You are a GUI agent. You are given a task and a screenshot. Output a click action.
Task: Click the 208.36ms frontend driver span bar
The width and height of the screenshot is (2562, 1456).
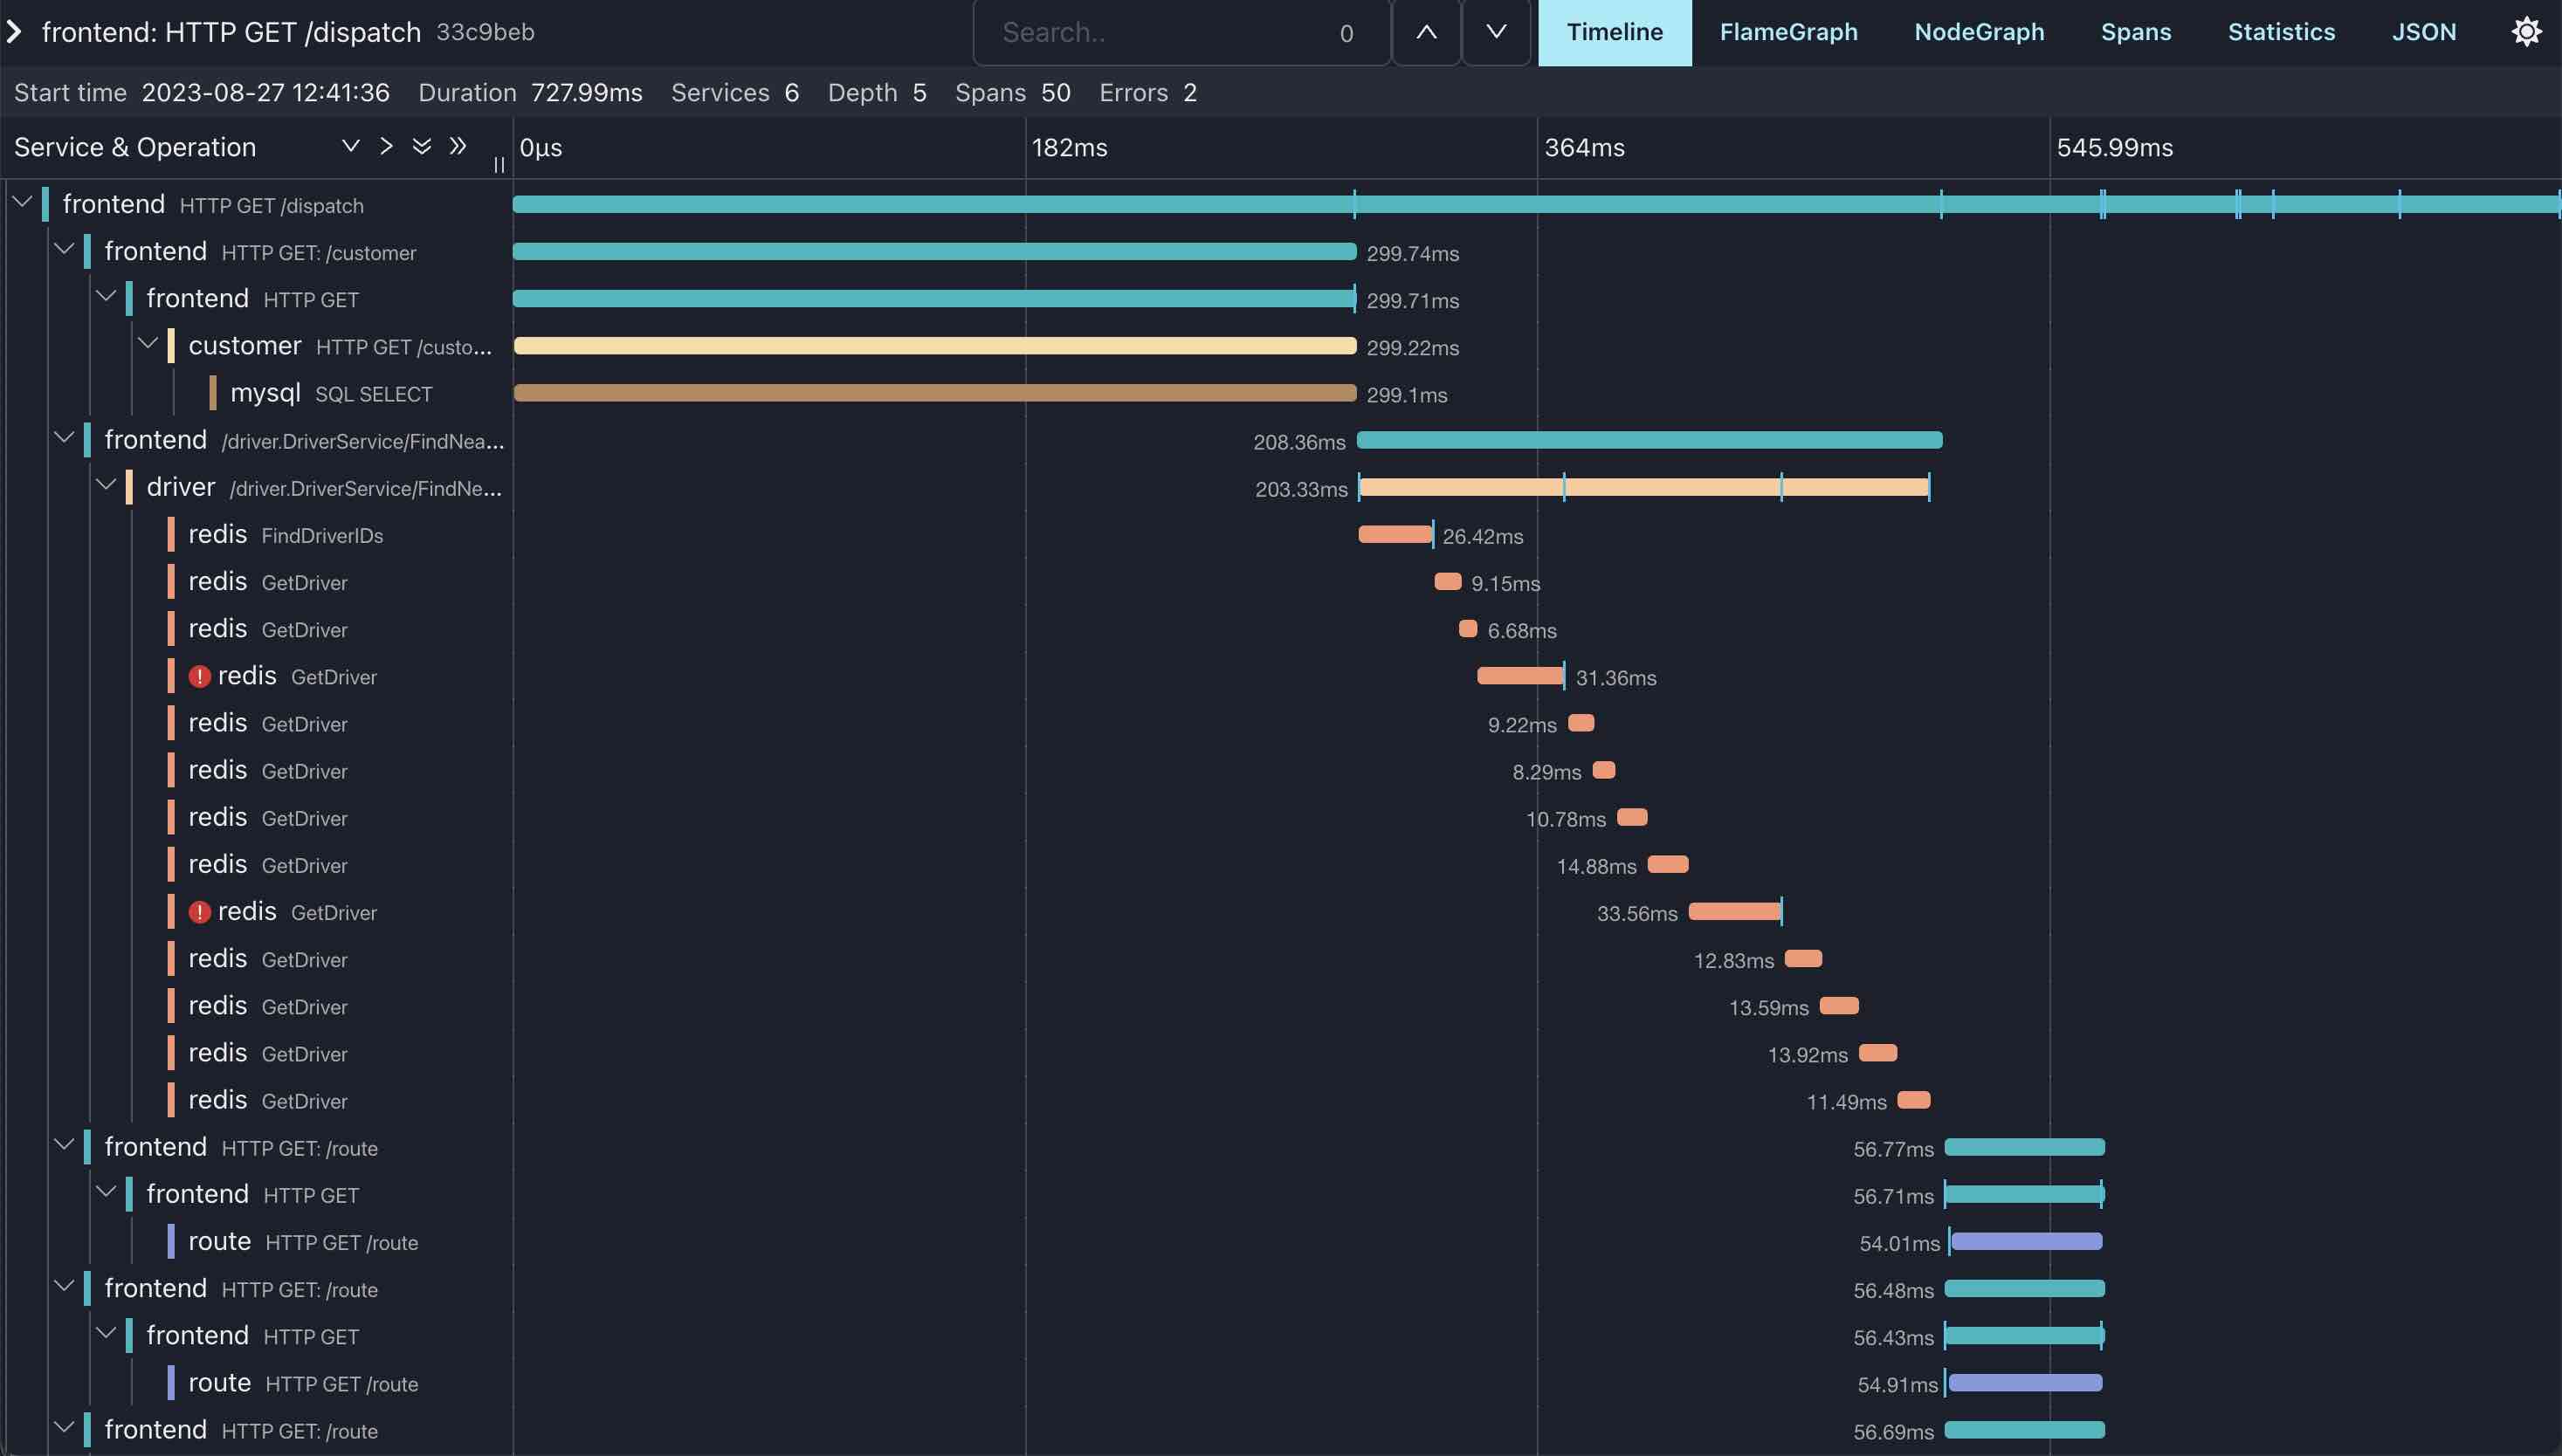[1649, 440]
